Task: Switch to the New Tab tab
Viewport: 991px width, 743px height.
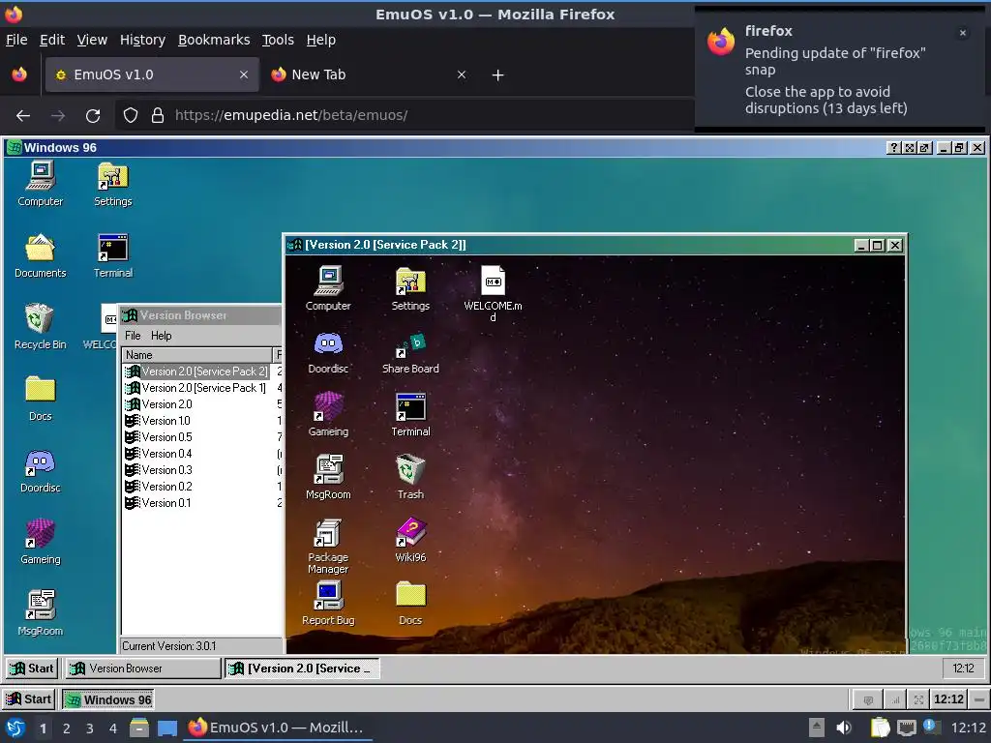Action: pos(370,74)
